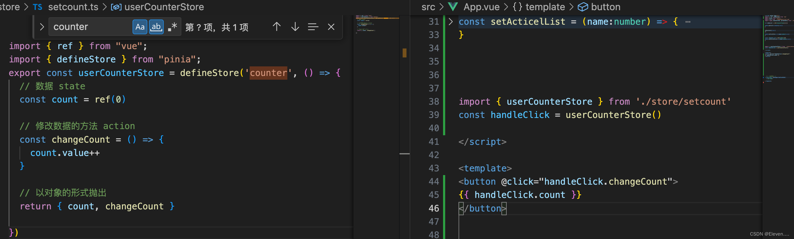Click the return statement line
Screen dimensions: 794x239
pos(97,206)
